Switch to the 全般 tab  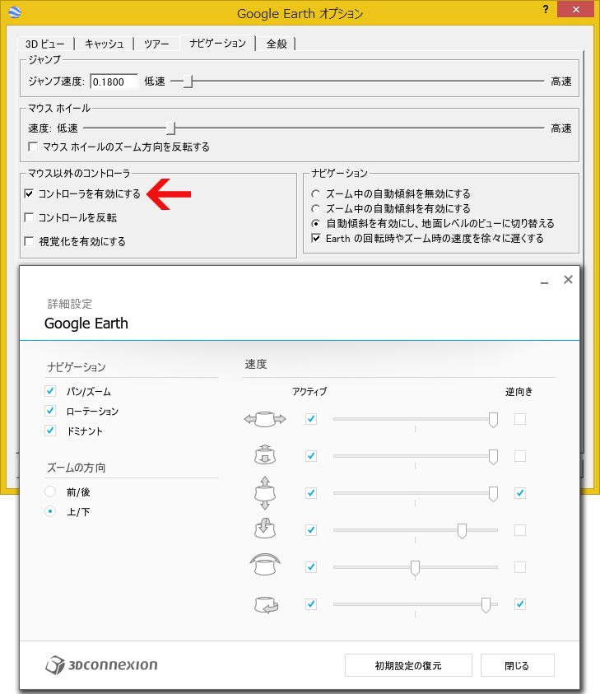[277, 44]
